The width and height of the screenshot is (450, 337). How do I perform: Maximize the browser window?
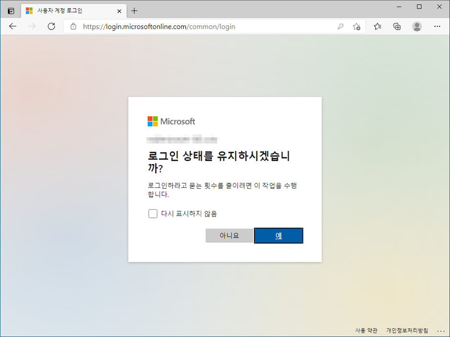coord(419,7)
